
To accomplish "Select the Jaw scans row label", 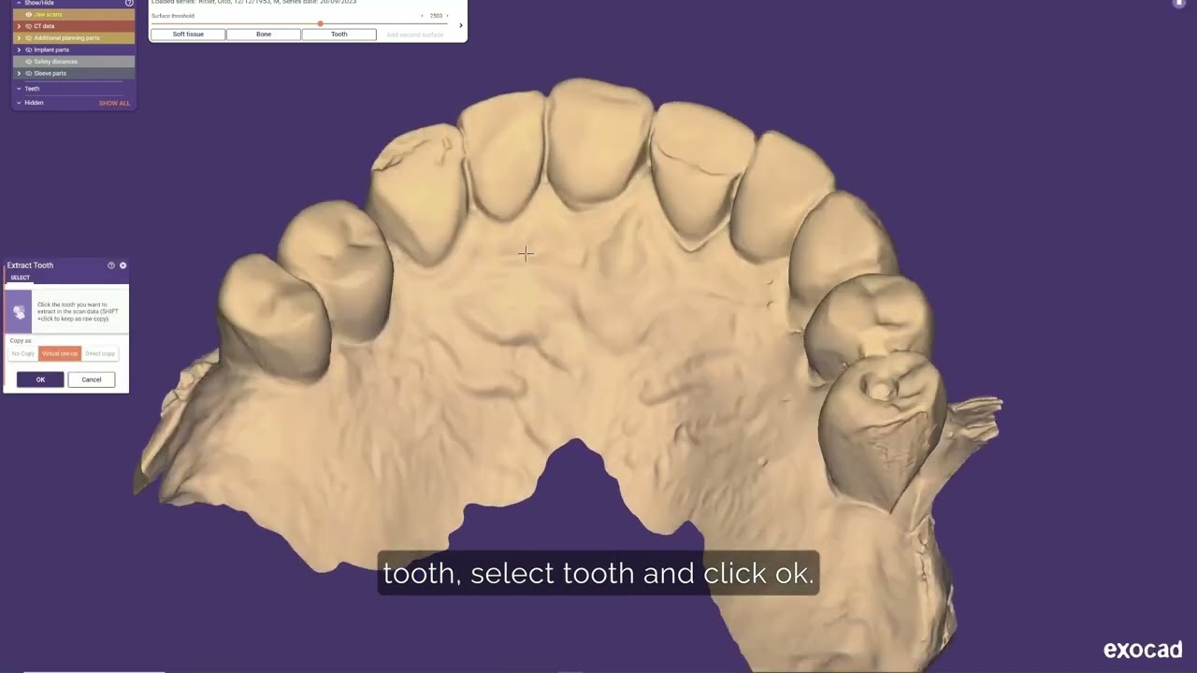I will 48,15.
